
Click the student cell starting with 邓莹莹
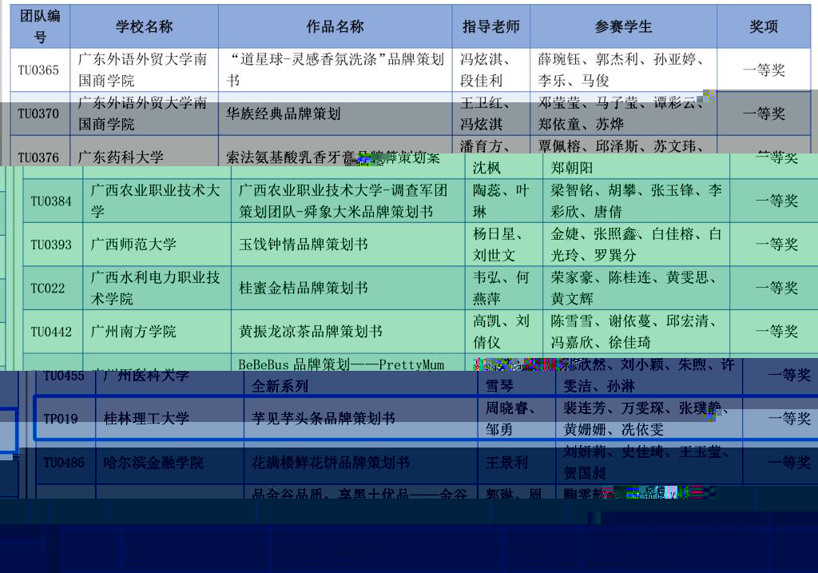click(x=623, y=113)
